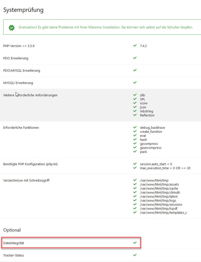The image size is (201, 262).
Task: Click the checkmark beside /var/www/html/tmp/templates_c
Action: coord(135,212)
